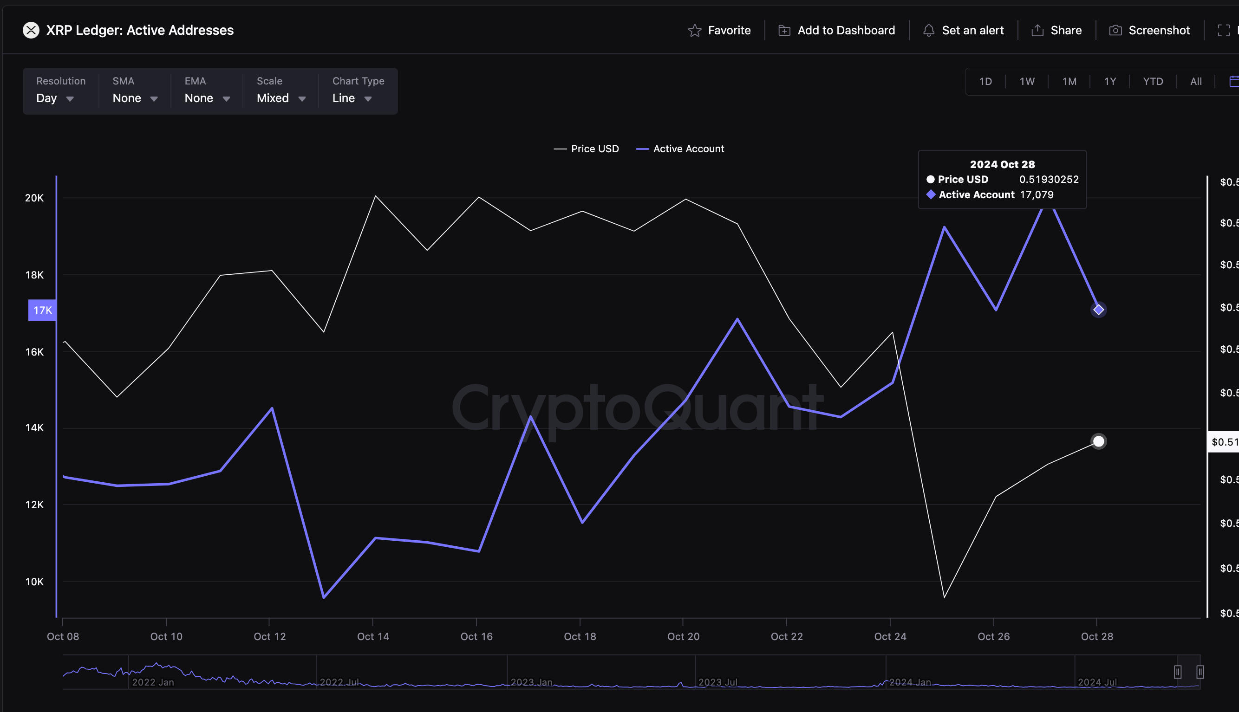Select the YTD time range
The image size is (1239, 712).
pos(1153,82)
